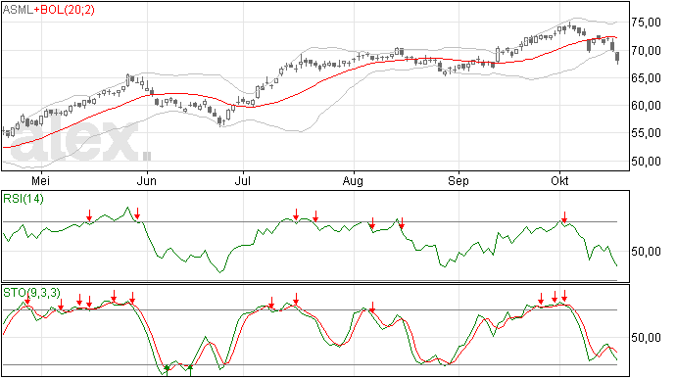Click the 65,00 price axis value
Screen dimensions: 676x379
coord(646,78)
